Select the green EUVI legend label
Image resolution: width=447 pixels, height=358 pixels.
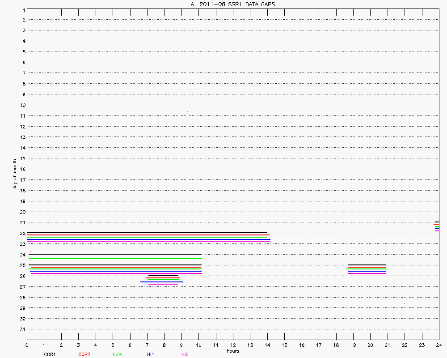coord(118,354)
